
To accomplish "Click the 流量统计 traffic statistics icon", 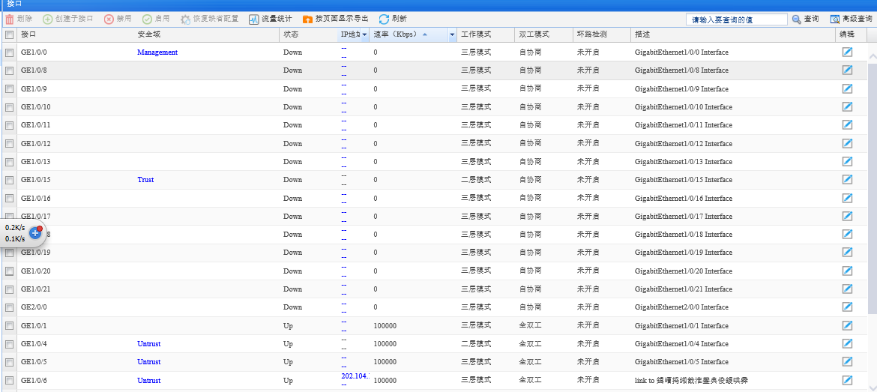I will 254,19.
